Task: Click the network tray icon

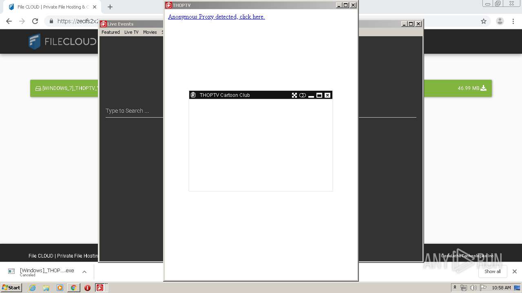Action: point(463,288)
